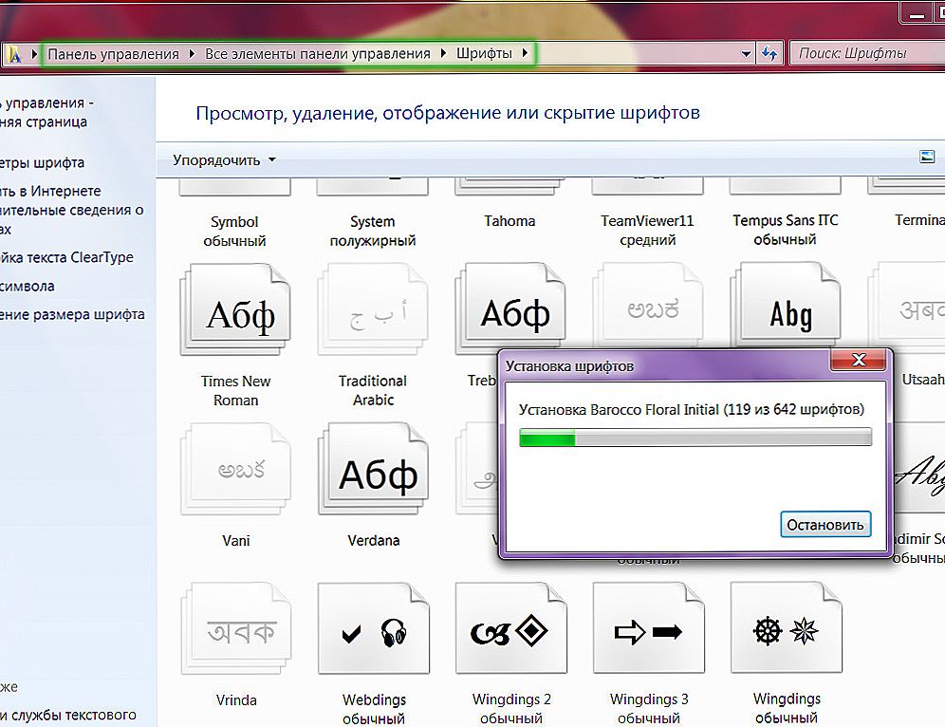Click the Остановить button in install dialog

click(825, 525)
